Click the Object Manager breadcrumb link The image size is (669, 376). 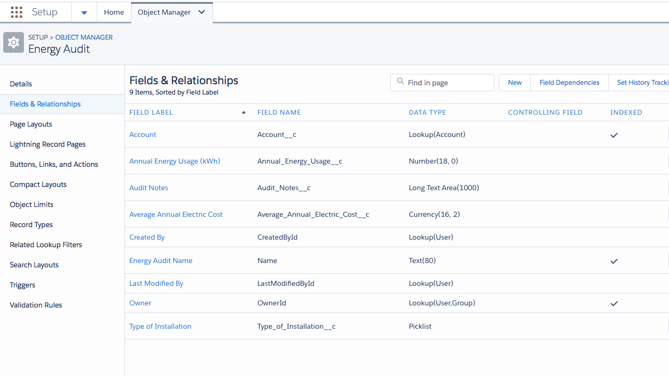84,37
